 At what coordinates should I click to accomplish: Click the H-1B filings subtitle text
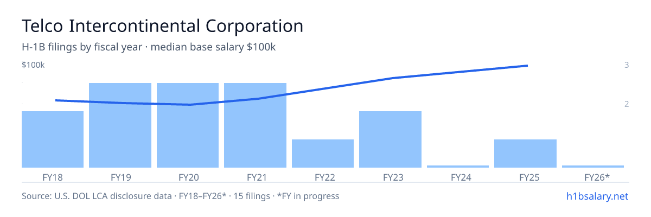[x=149, y=47]
